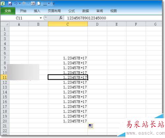Click the Excel application icon in the title bar
Screen dimensions: 165x138
[3, 4]
